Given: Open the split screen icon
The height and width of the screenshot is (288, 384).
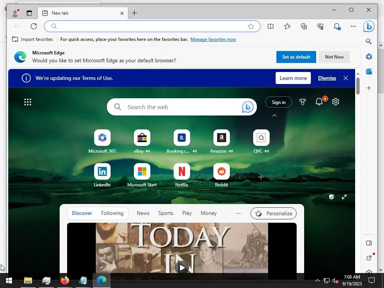Looking at the screenshot, I should pyautogui.click(x=271, y=26).
